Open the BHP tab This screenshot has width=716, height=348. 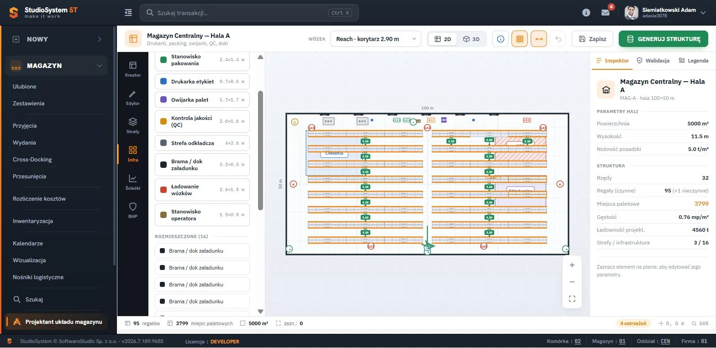coord(133,210)
